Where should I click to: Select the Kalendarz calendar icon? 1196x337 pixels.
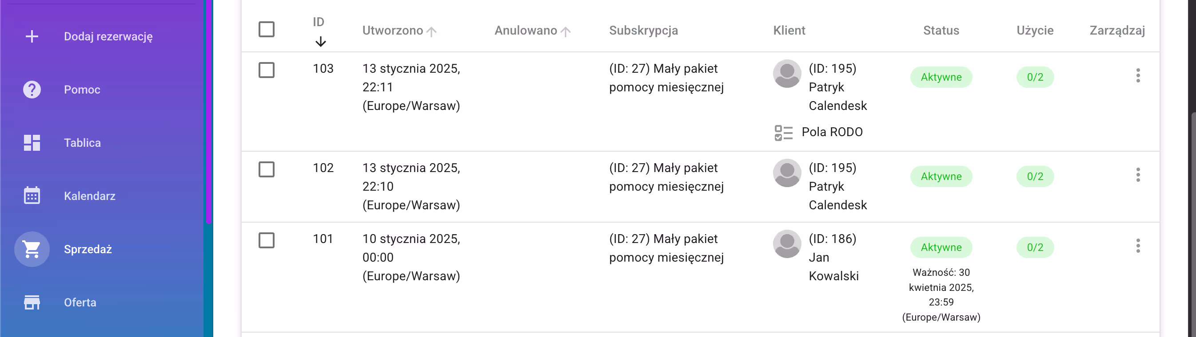(32, 196)
